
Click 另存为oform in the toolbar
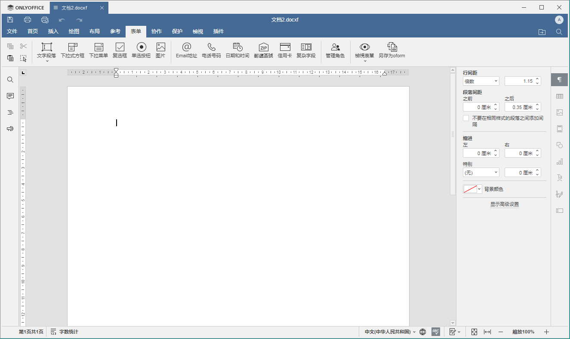tap(391, 50)
